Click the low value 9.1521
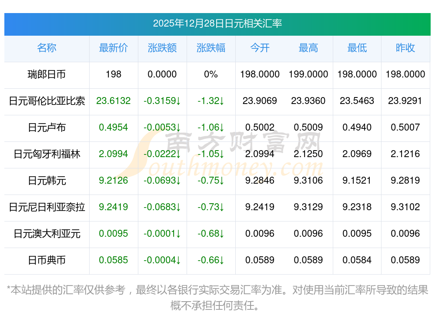The image size is (435, 319). (x=357, y=181)
